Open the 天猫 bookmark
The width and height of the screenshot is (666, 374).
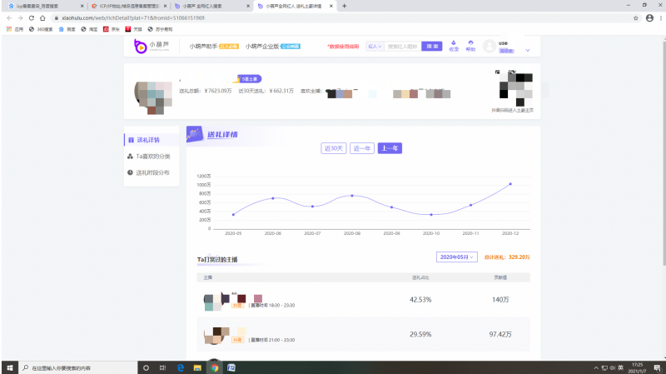point(133,29)
